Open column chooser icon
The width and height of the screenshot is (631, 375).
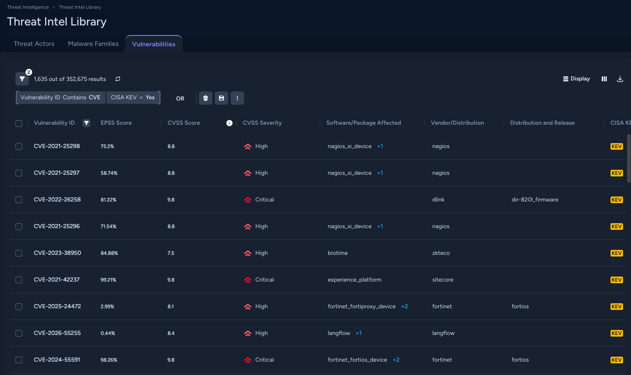coord(604,79)
